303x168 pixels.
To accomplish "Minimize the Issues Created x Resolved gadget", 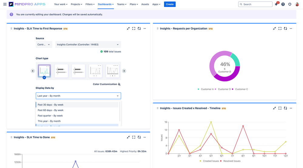I will 274,108.
